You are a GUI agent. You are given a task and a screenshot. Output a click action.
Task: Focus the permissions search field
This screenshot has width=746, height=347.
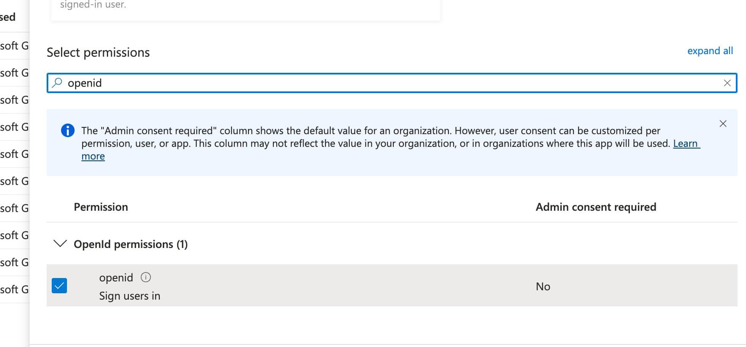(x=392, y=83)
